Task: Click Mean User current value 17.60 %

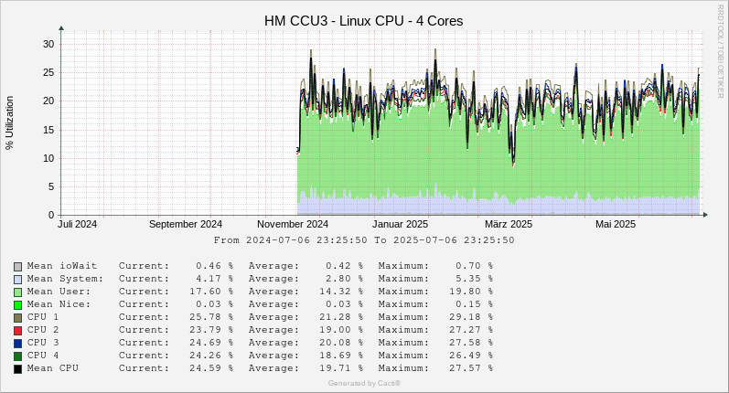Action: click(x=211, y=292)
